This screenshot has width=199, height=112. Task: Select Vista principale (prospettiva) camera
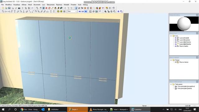click(x=186, y=86)
